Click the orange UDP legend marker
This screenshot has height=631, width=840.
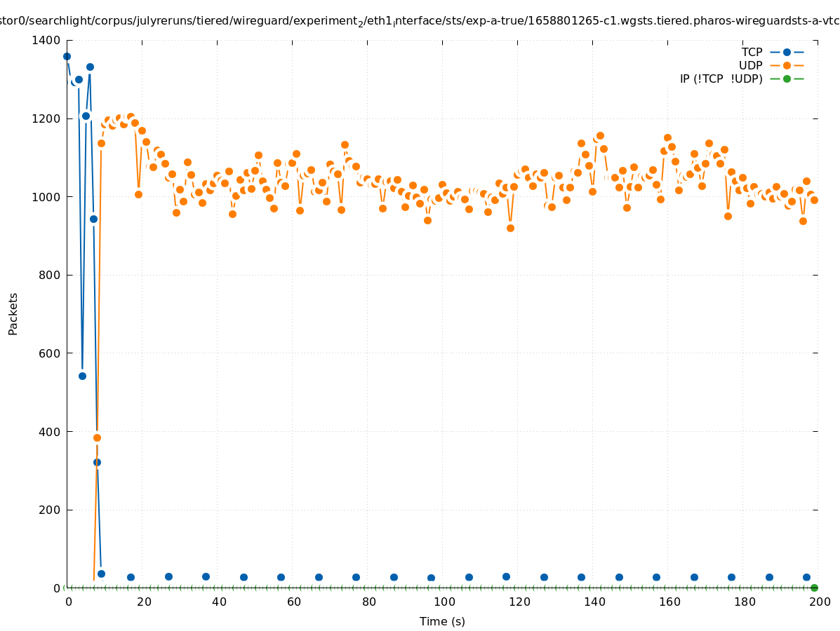787,65
